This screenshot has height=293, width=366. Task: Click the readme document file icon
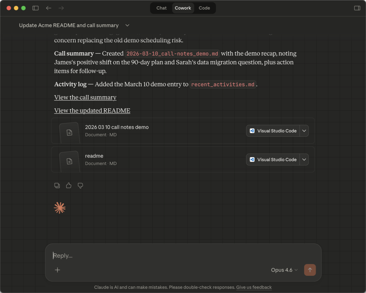(70, 161)
